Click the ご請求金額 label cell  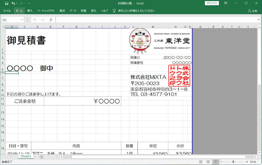[25, 101]
